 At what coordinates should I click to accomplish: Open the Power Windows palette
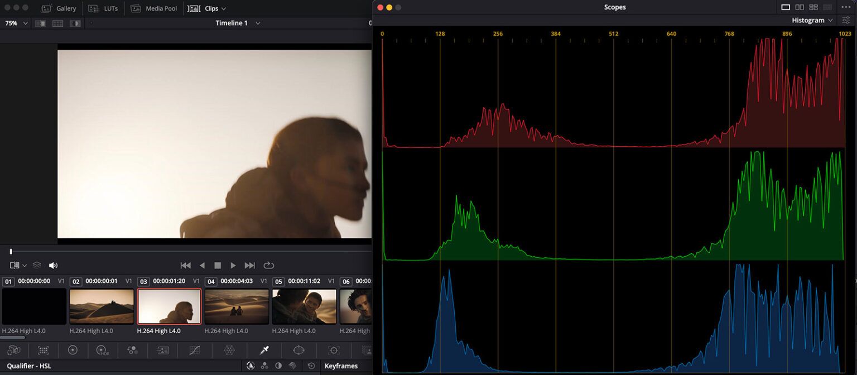[x=299, y=350]
